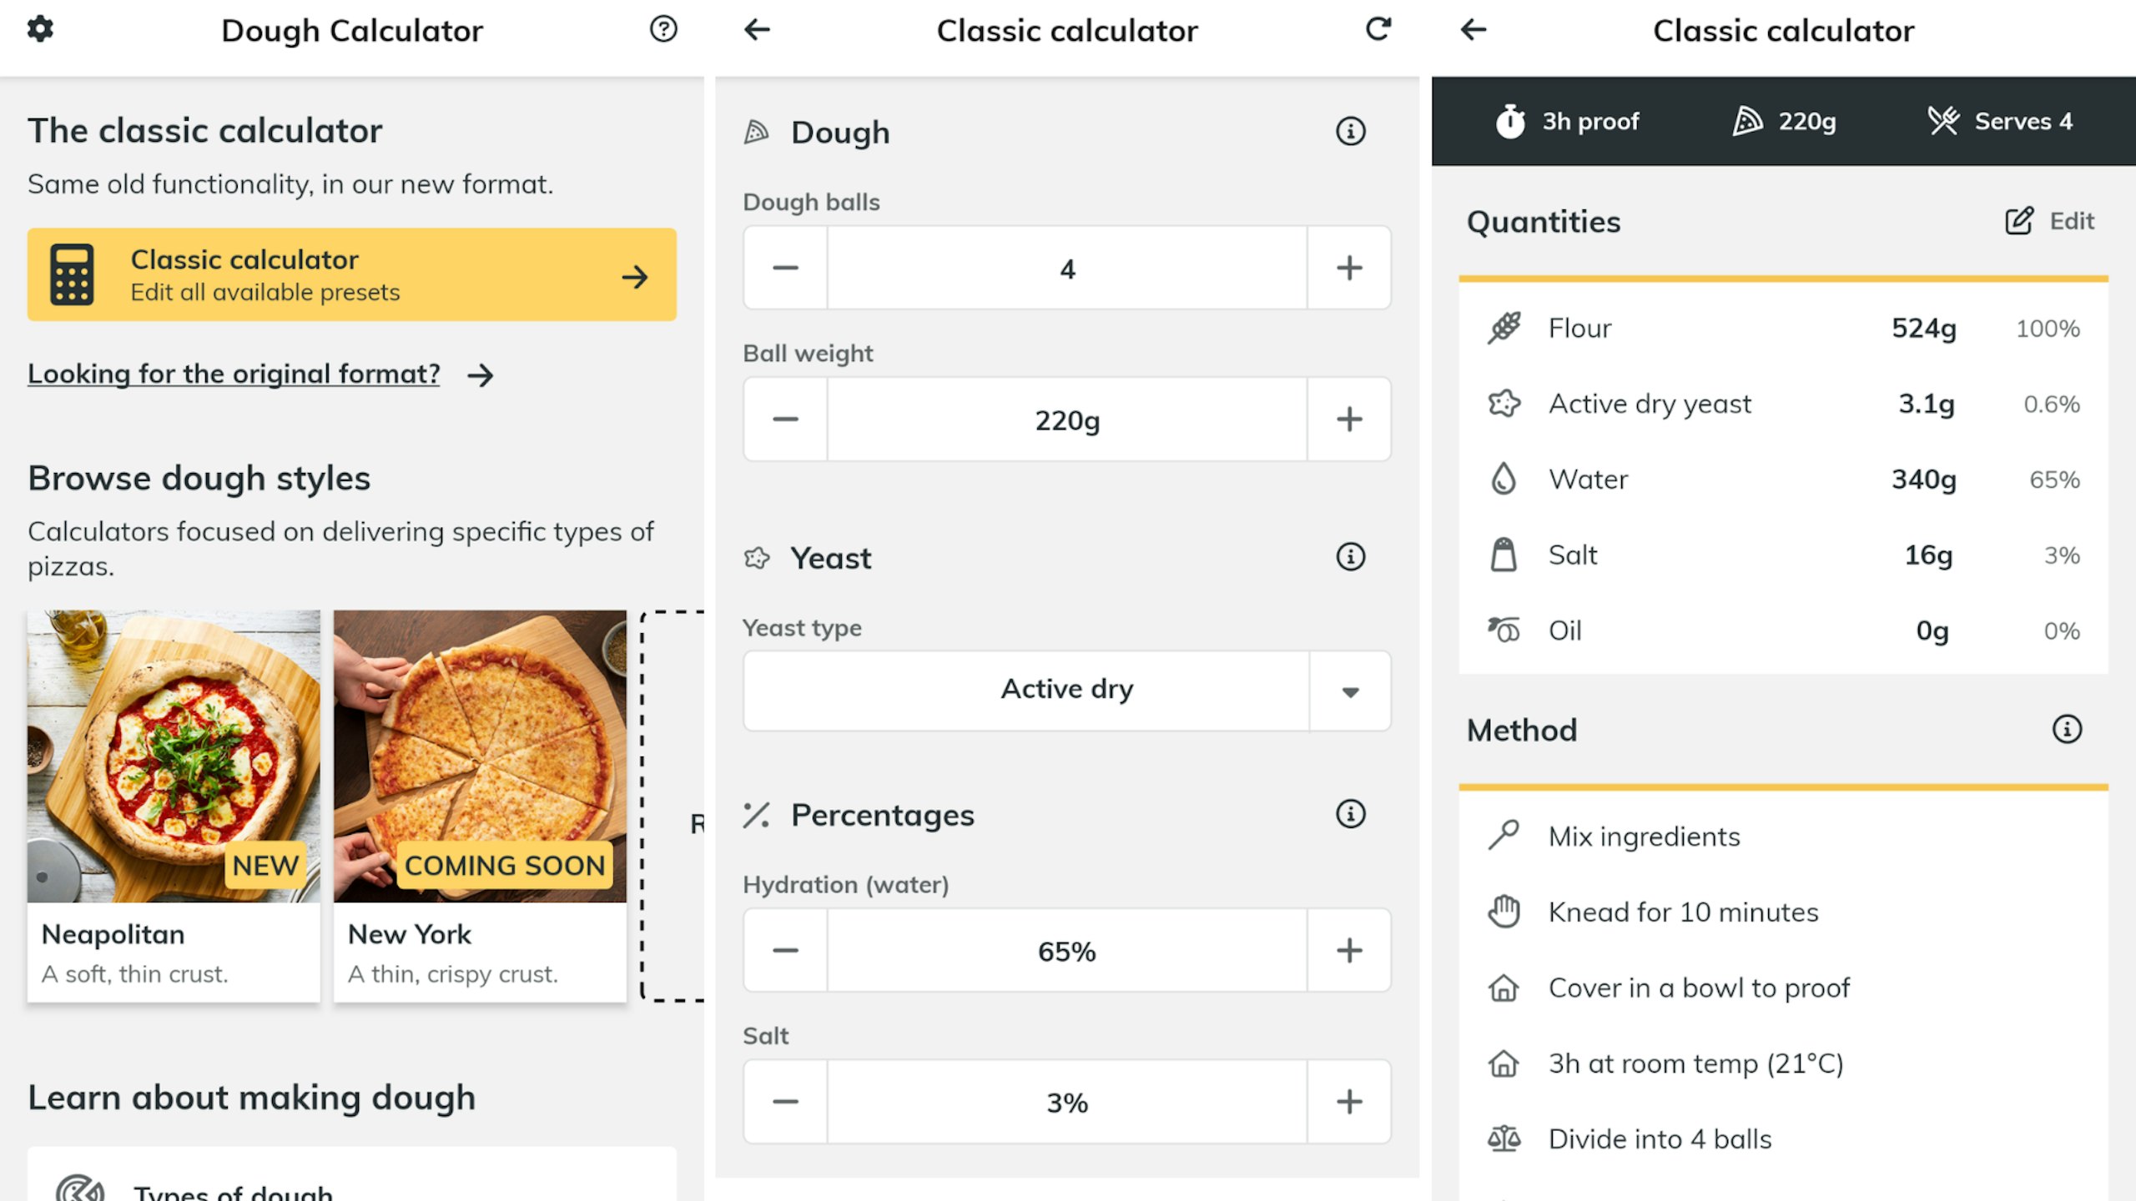This screenshot has height=1201, width=2136.
Task: Show info for the Method section
Action: pyautogui.click(x=2067, y=729)
